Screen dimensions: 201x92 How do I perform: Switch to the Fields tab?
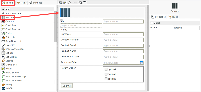(x=22, y=3)
